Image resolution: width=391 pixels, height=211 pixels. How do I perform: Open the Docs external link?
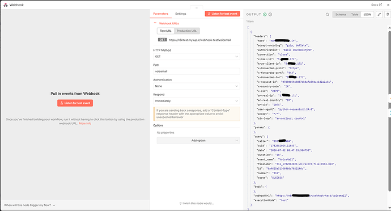point(376,5)
